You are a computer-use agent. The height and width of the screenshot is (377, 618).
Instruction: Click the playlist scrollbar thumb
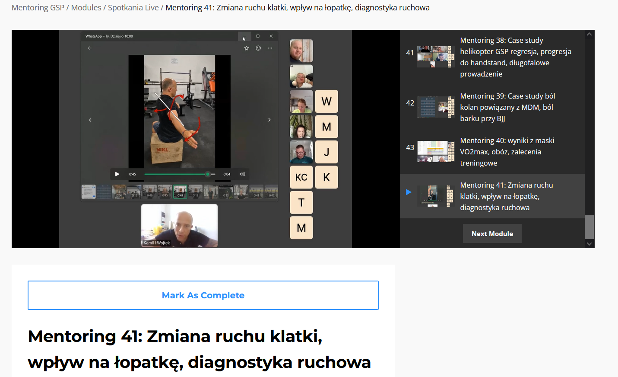coord(589,227)
